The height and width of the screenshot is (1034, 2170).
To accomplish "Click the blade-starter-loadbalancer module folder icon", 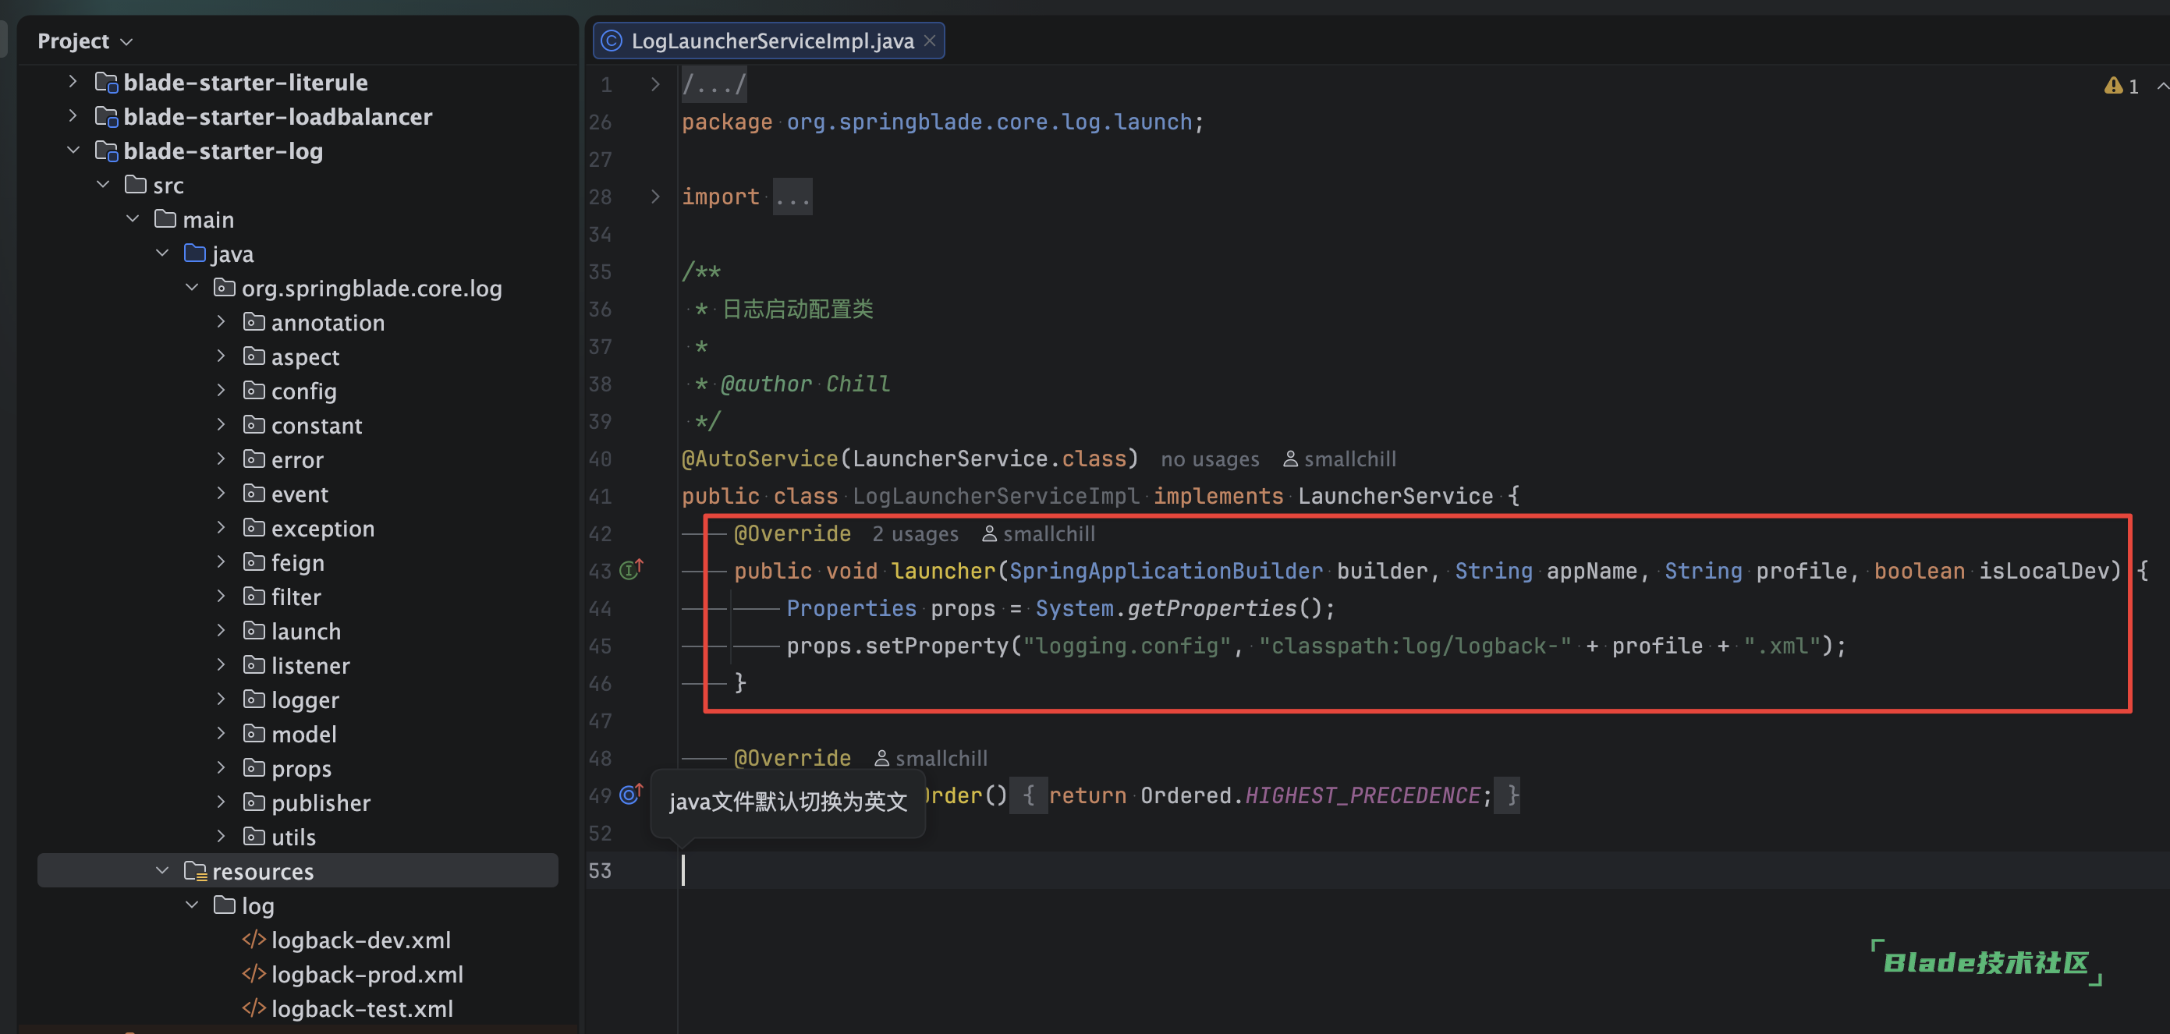I will coord(106,116).
